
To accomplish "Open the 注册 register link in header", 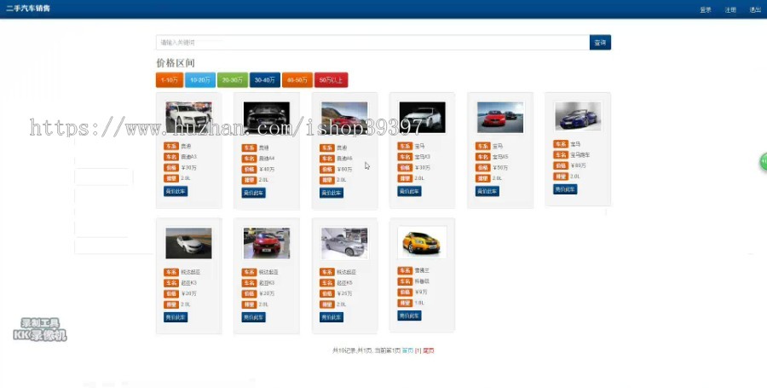I will tap(730, 9).
